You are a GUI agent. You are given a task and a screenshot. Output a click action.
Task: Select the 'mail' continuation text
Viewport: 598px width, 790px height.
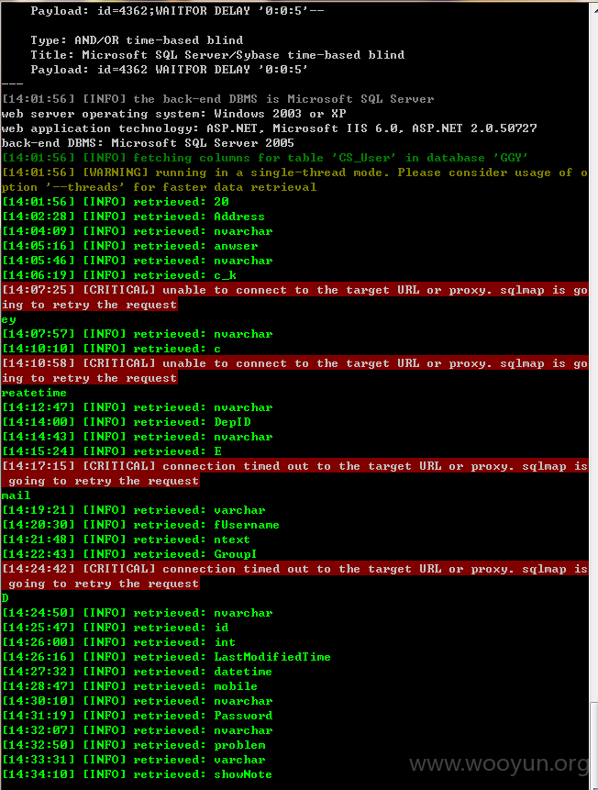(16, 495)
